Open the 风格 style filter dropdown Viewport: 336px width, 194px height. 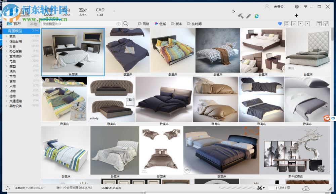[144, 24]
